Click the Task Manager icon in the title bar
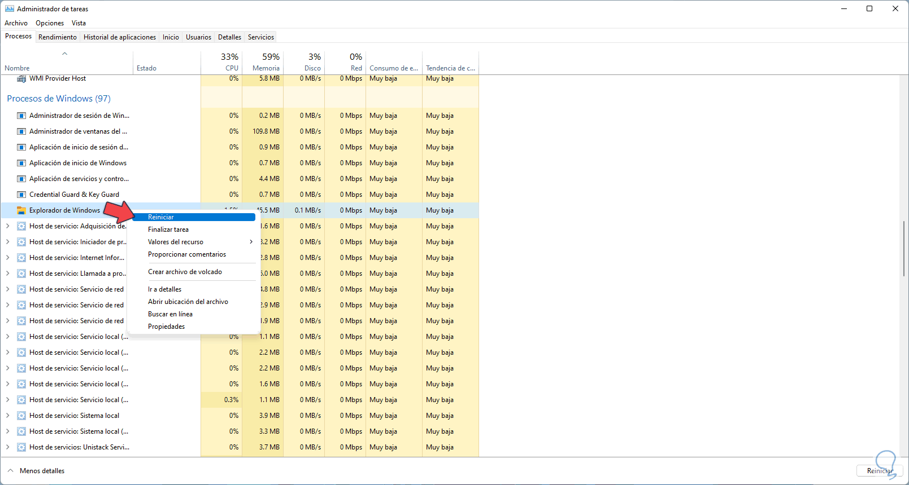The image size is (909, 485). (x=10, y=9)
